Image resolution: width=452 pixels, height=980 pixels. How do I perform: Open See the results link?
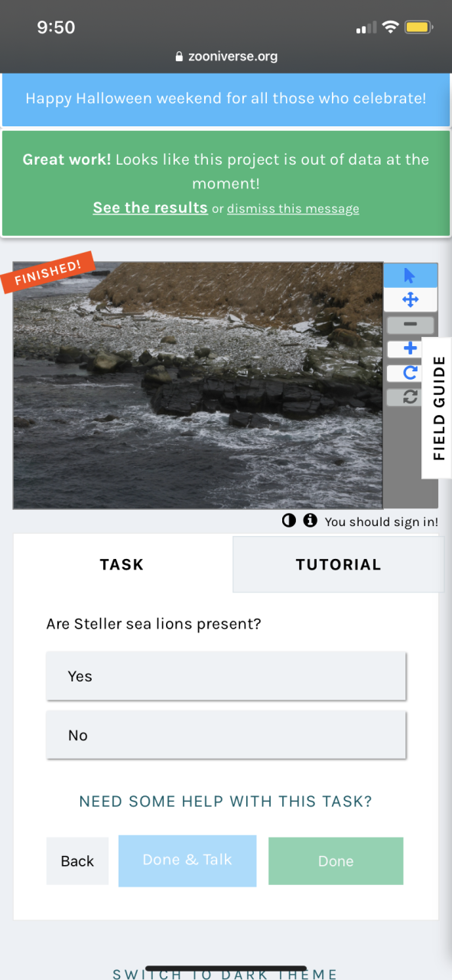pyautogui.click(x=150, y=207)
